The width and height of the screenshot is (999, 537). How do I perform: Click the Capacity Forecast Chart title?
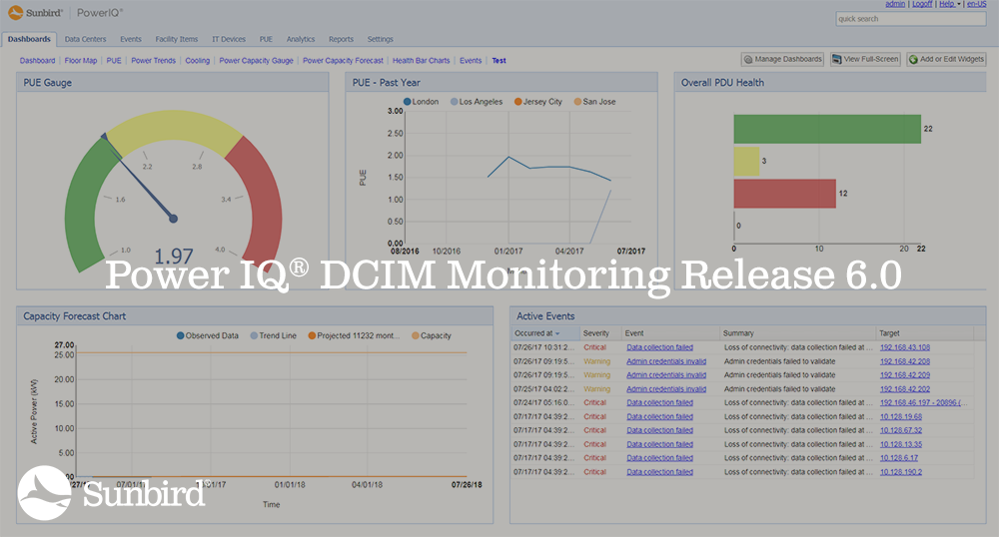pyautogui.click(x=75, y=316)
